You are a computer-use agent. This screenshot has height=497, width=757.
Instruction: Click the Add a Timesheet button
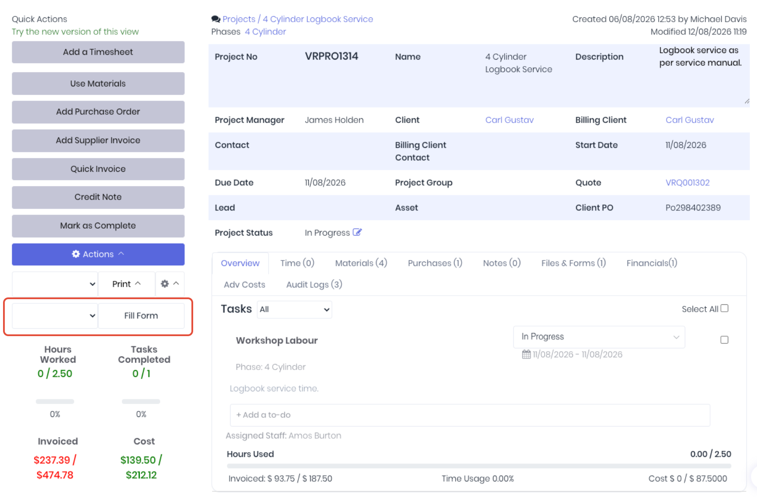[x=98, y=52]
